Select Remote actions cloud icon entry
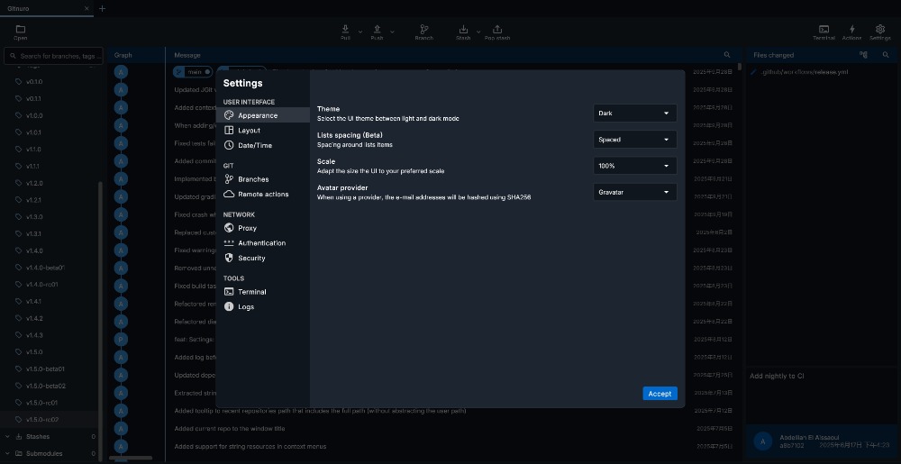This screenshot has height=464, width=901. (262, 194)
